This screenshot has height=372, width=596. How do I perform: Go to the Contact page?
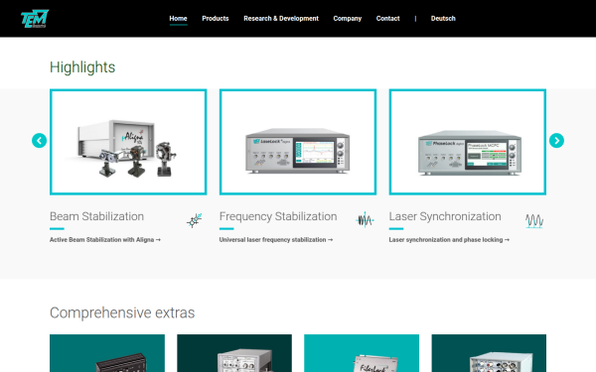coord(387,18)
